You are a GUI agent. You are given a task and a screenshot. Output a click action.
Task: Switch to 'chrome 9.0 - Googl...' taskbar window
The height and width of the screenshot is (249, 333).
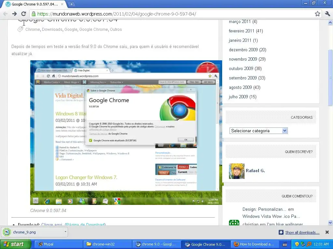tap(157, 244)
